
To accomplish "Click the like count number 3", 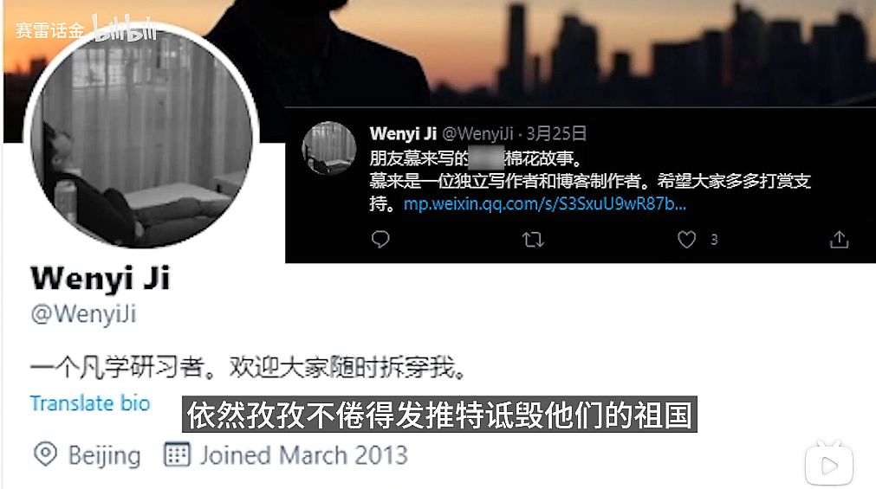I will click(713, 240).
